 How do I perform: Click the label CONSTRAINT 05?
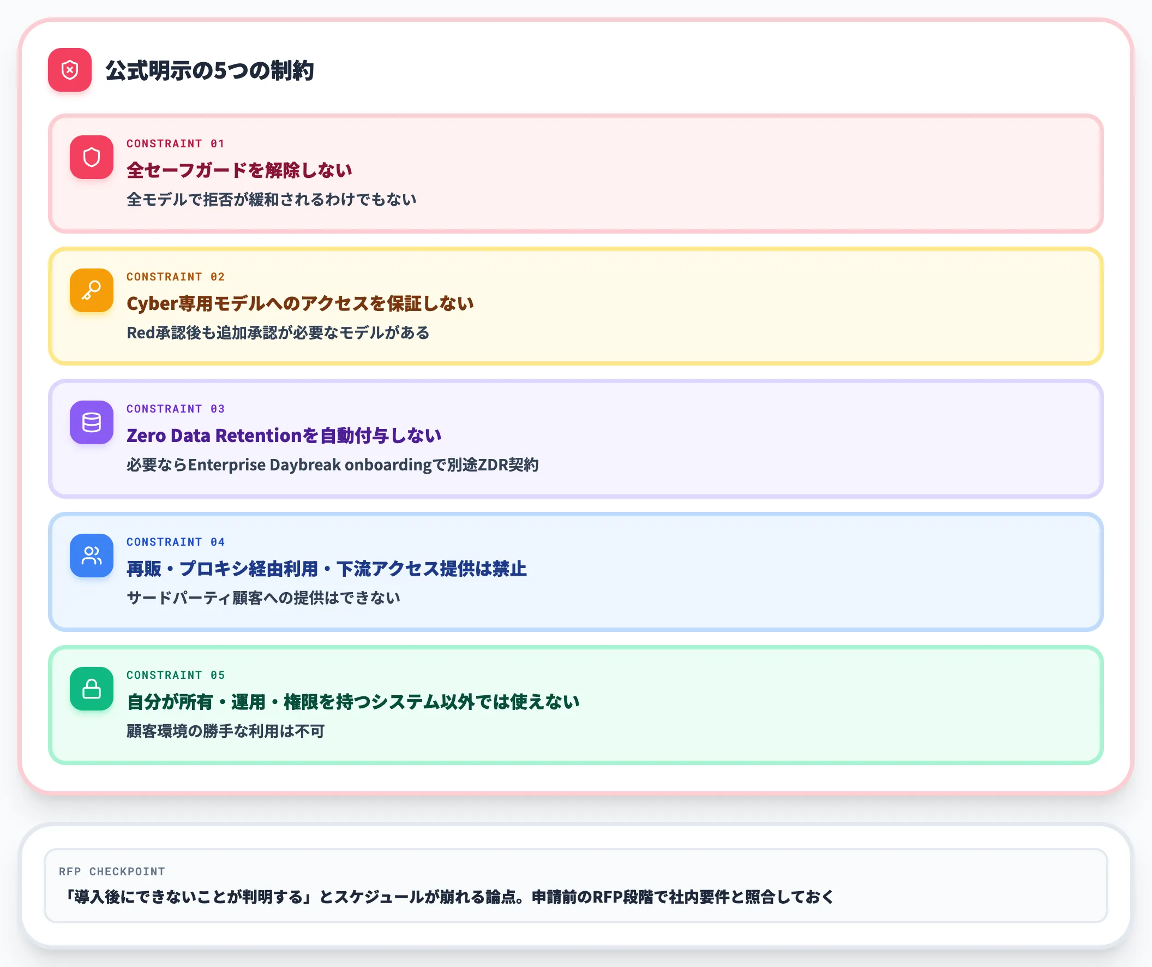[x=176, y=676]
